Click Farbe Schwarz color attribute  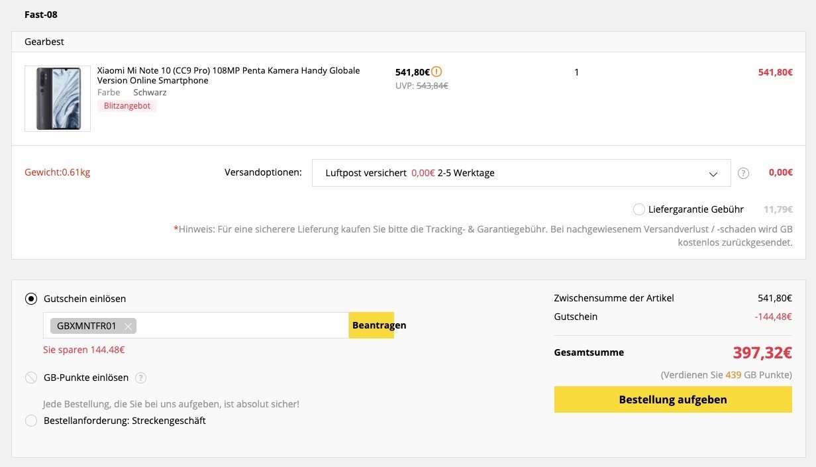[x=132, y=93]
